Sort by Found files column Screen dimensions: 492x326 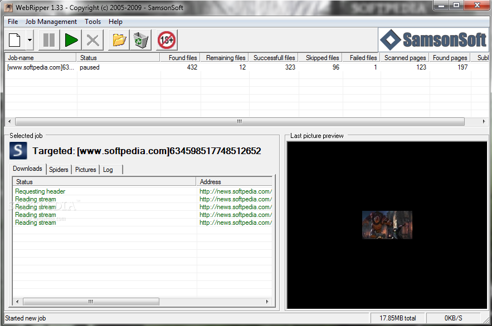[180, 58]
